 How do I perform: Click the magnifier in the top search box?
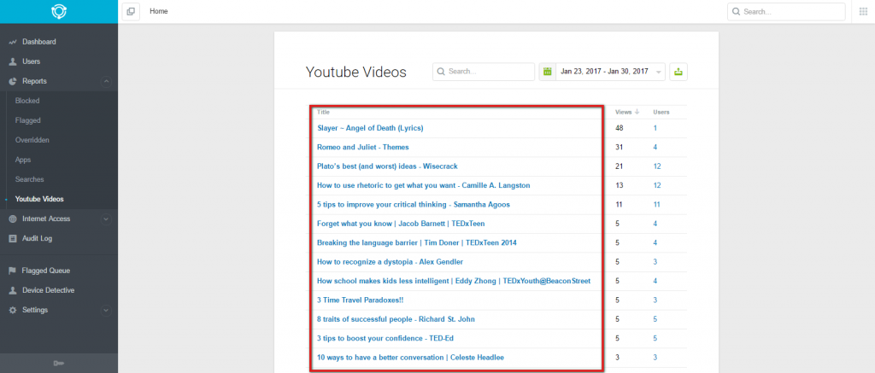coord(736,12)
